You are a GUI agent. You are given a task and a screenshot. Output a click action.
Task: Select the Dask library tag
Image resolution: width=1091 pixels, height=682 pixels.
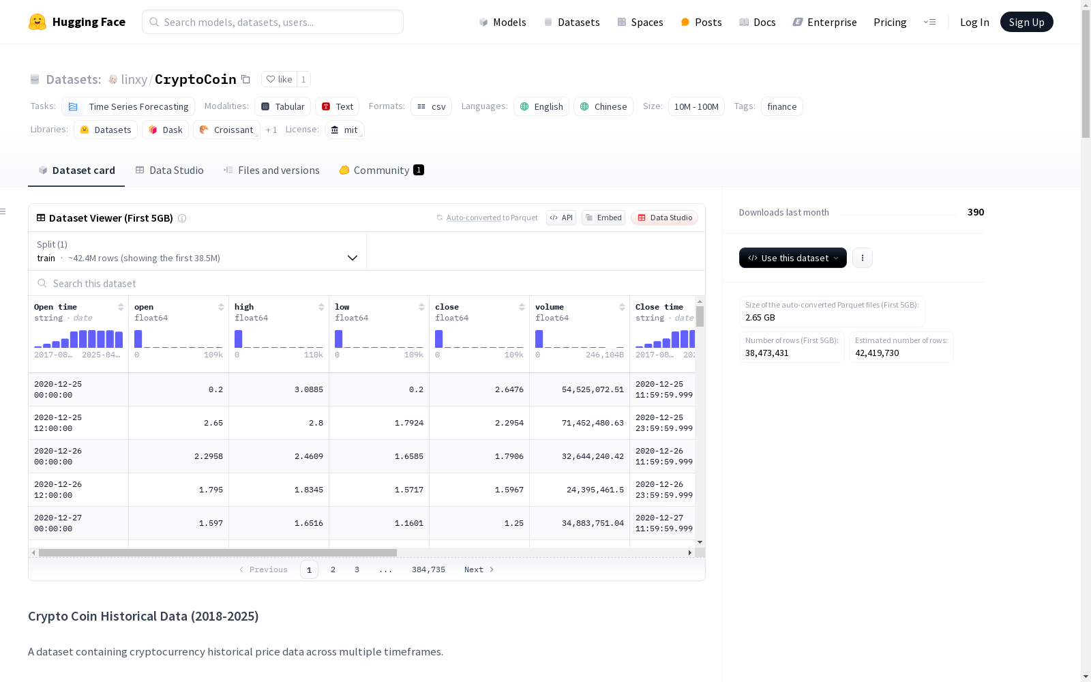point(166,130)
